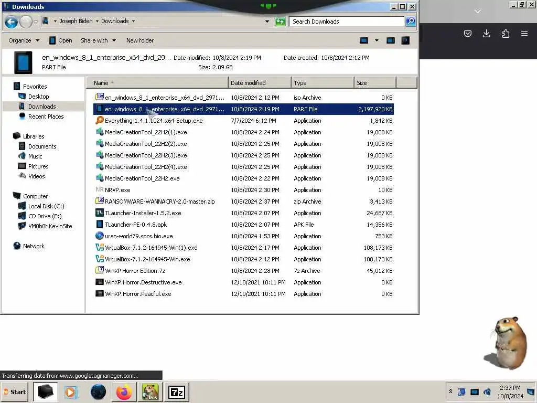The width and height of the screenshot is (537, 403).
Task: Select WinXP.Horror.Peacful.exe file name
Action: click(x=138, y=294)
